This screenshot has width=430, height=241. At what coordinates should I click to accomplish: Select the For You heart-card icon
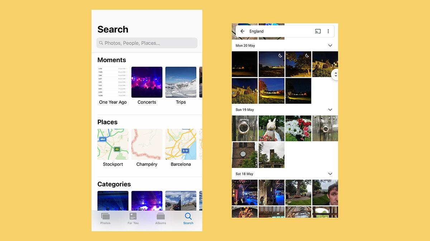133,217
